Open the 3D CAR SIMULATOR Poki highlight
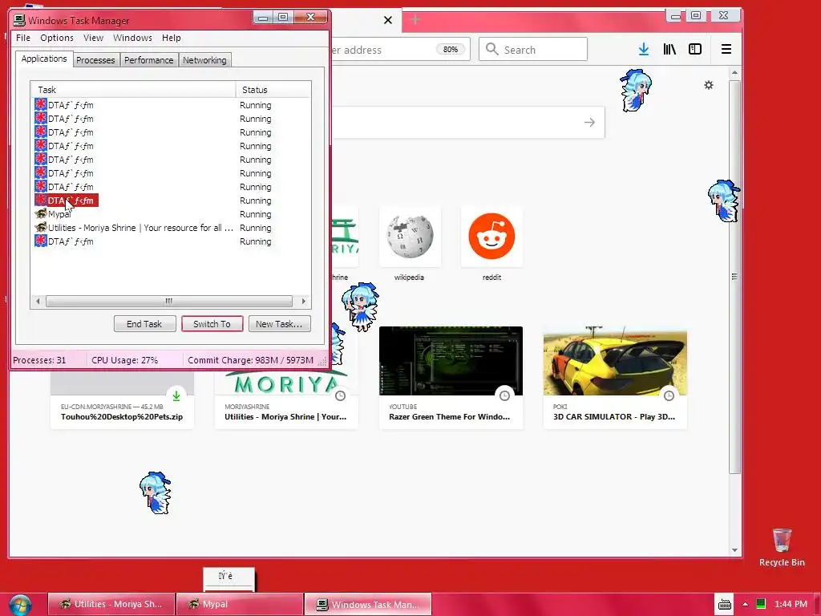The height and width of the screenshot is (616, 821). pos(615,377)
